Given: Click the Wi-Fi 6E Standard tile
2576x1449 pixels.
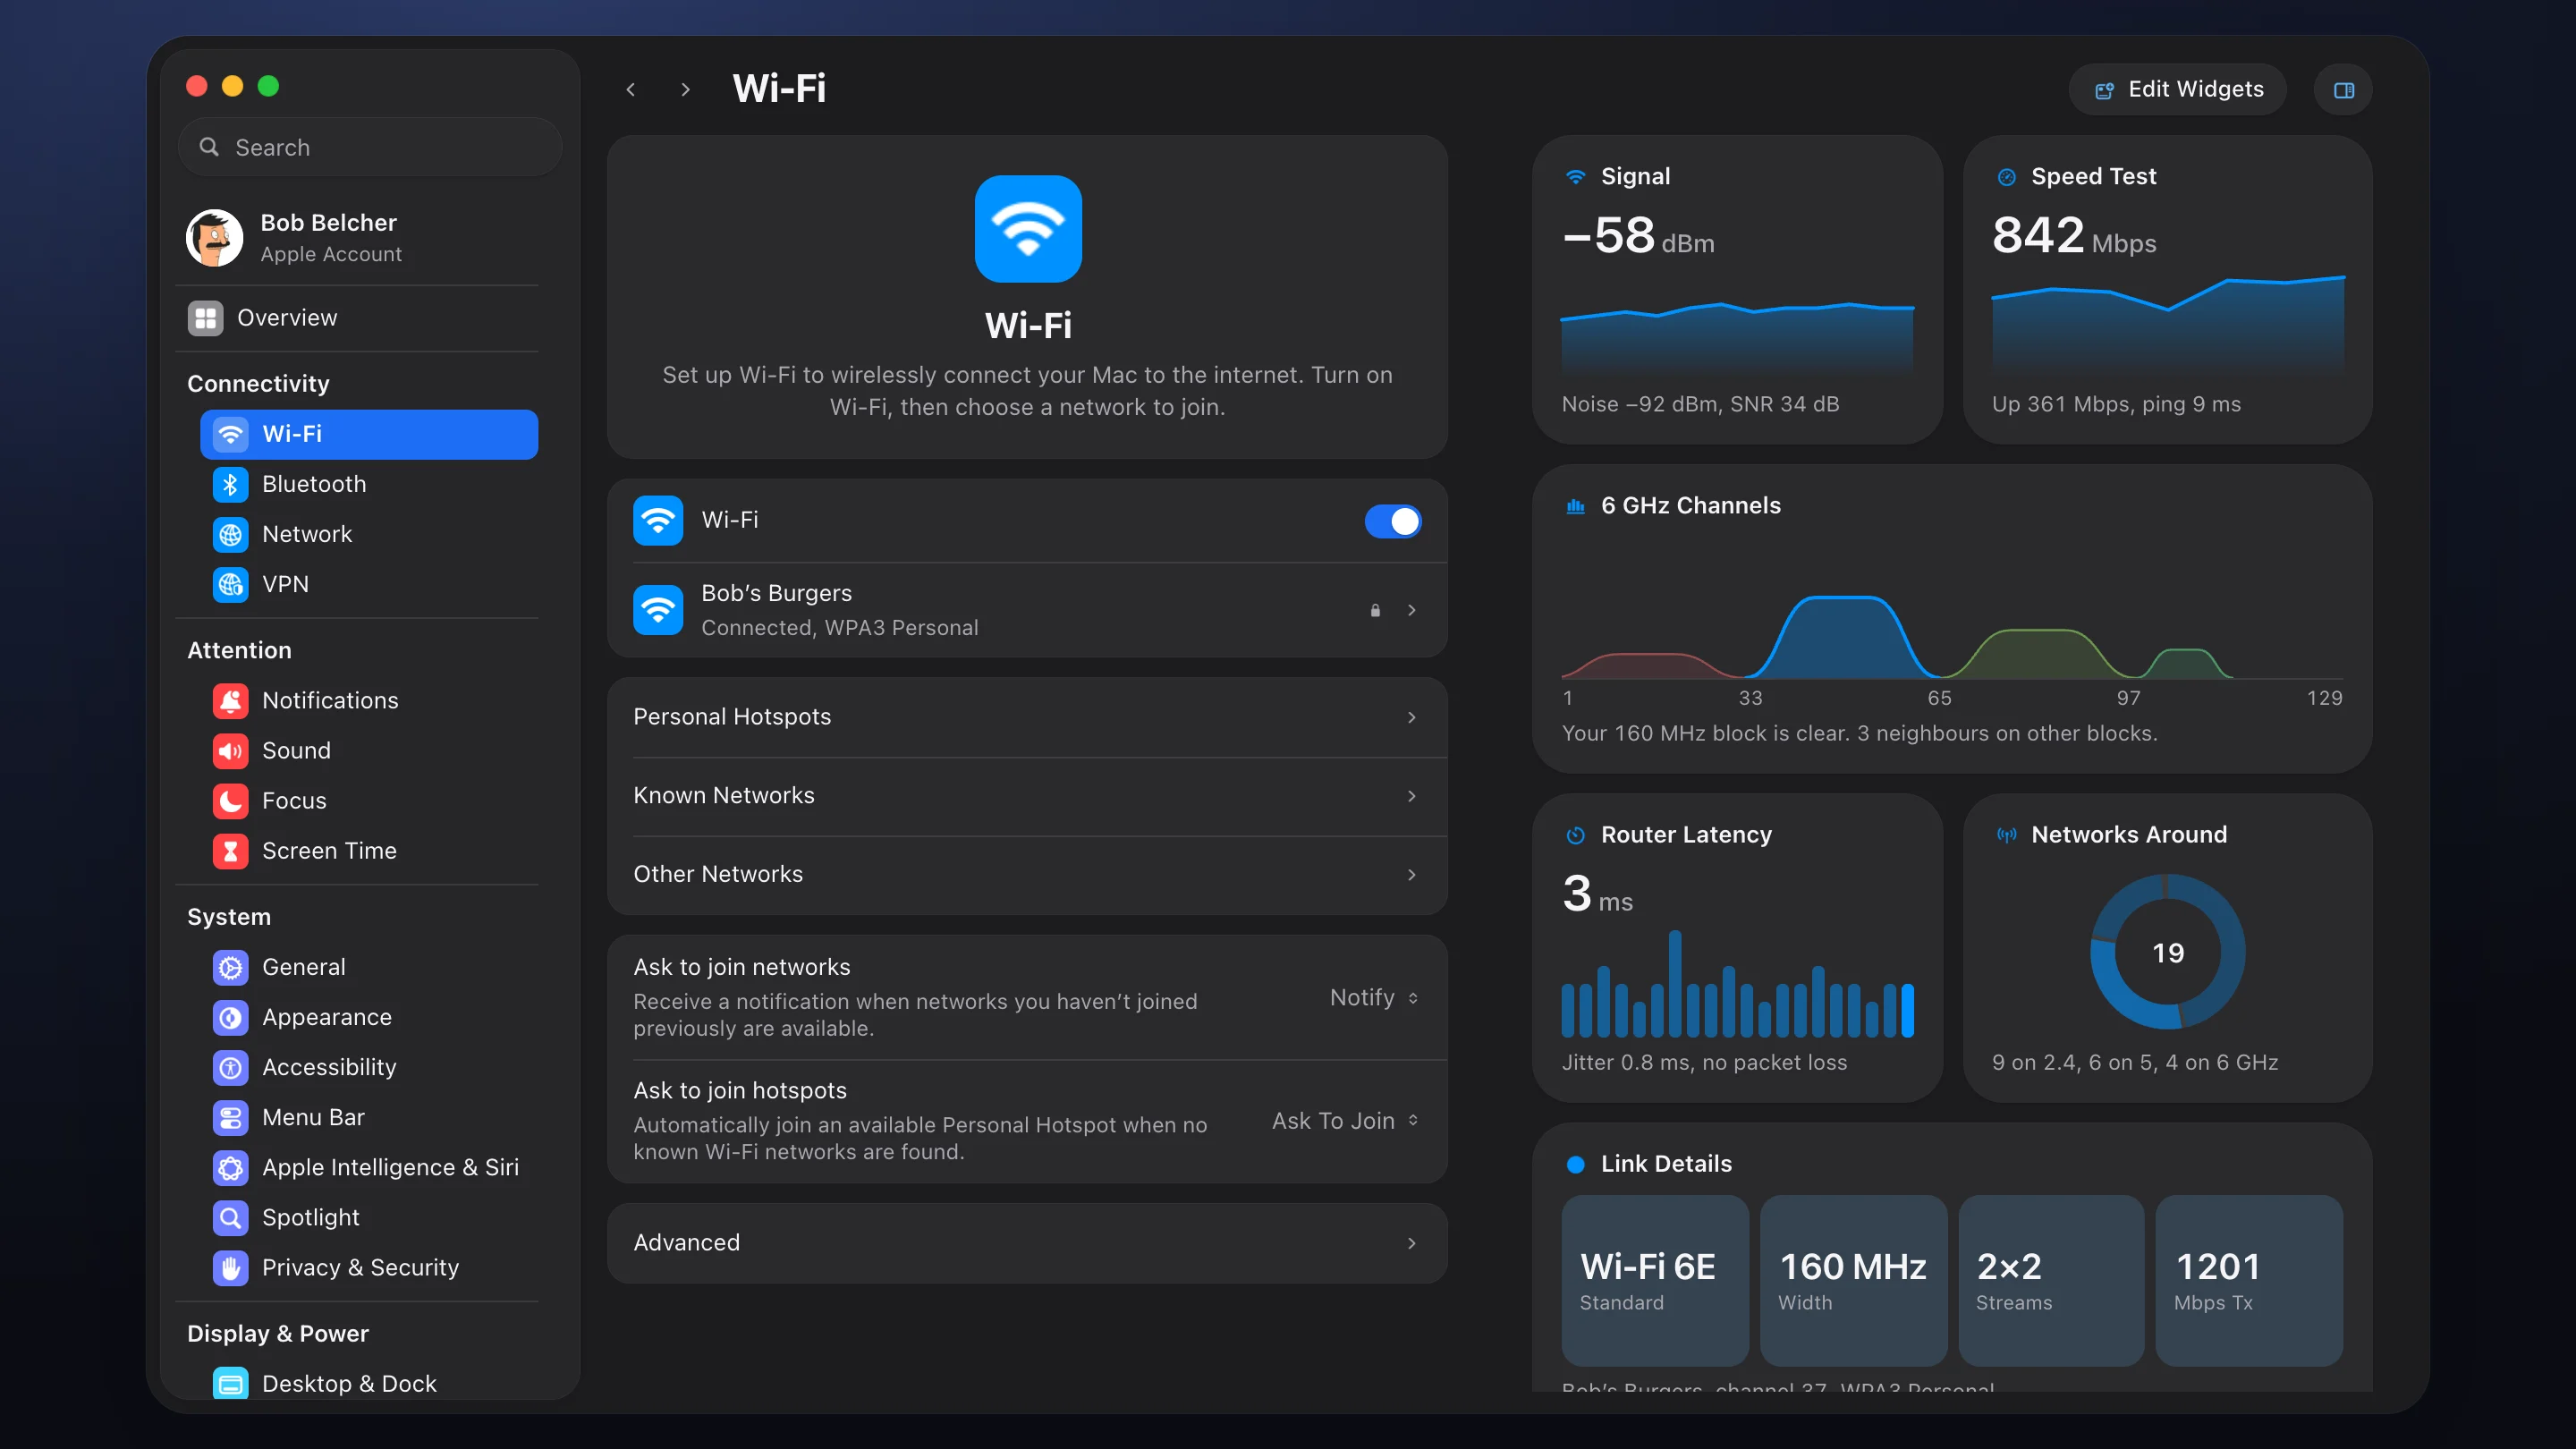Looking at the screenshot, I should pos(1655,1280).
